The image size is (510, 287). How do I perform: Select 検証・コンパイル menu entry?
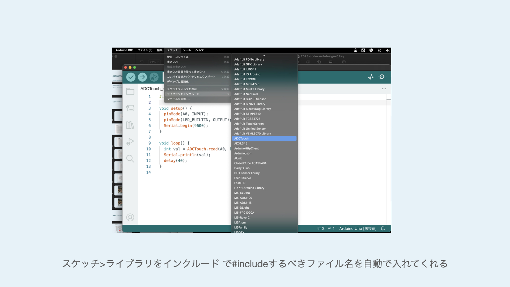[178, 57]
